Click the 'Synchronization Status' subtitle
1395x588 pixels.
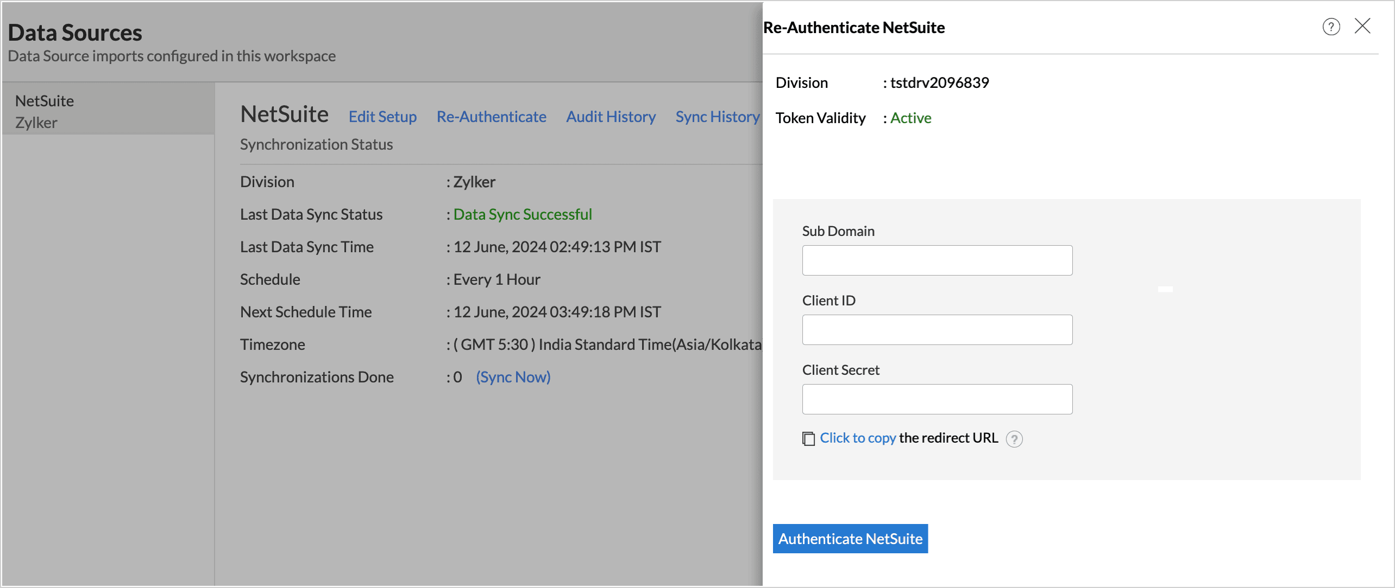(316, 144)
